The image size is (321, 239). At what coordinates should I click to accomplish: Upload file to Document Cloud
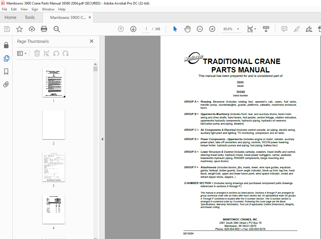point(32,29)
